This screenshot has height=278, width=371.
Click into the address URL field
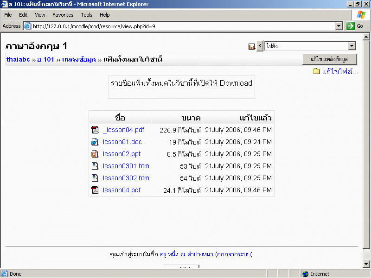click(x=181, y=26)
